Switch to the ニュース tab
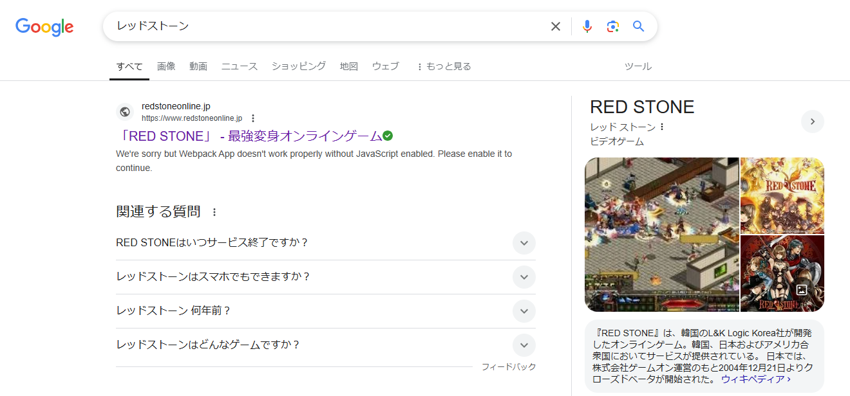 (x=239, y=66)
